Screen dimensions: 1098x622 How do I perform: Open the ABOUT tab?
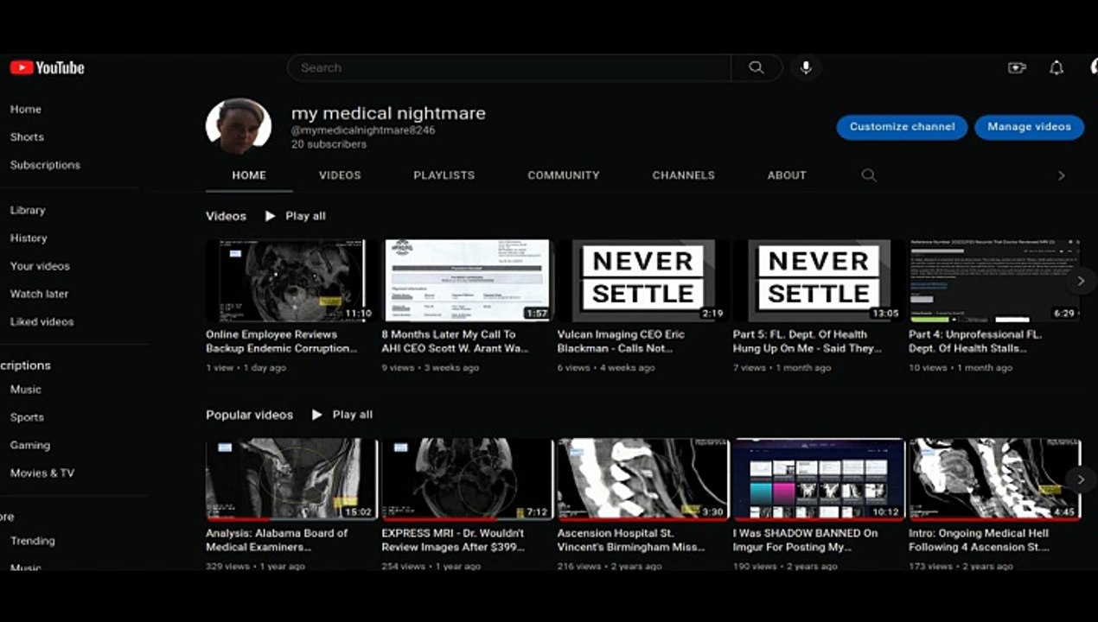pos(787,175)
